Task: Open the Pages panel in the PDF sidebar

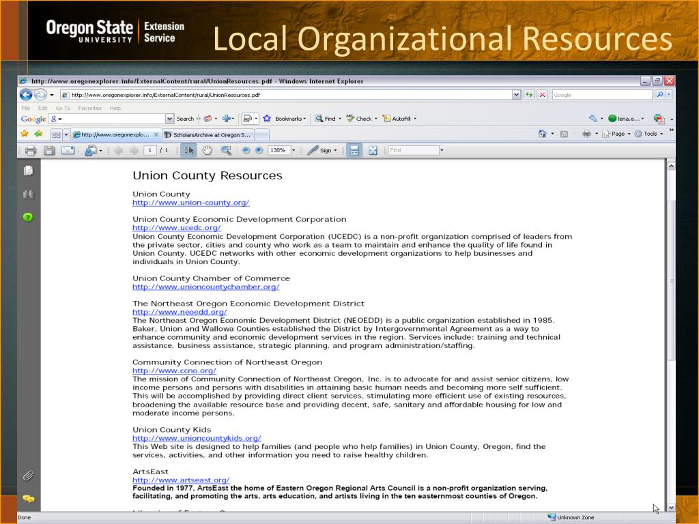Action: (28, 171)
